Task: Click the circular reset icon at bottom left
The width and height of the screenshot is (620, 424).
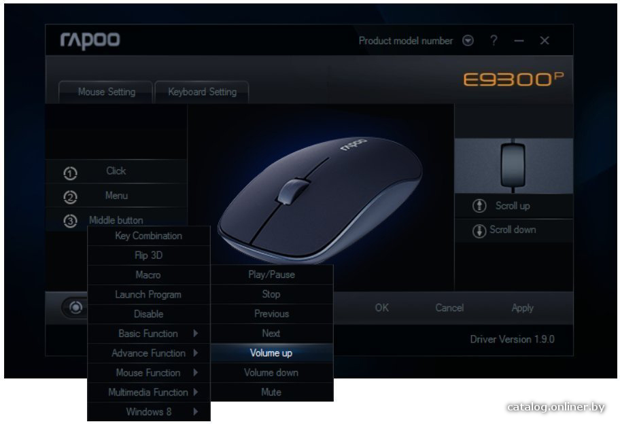Action: coord(75,307)
